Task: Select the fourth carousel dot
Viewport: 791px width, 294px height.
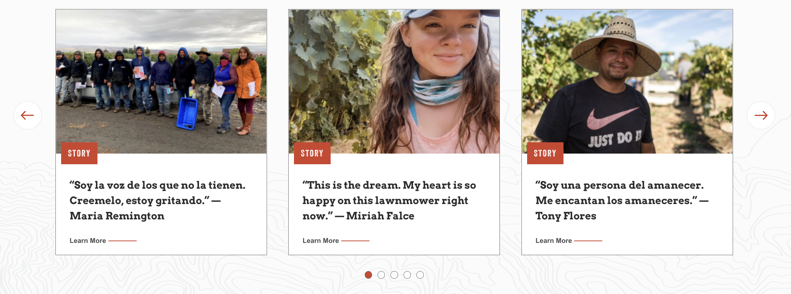Action: coord(407,275)
